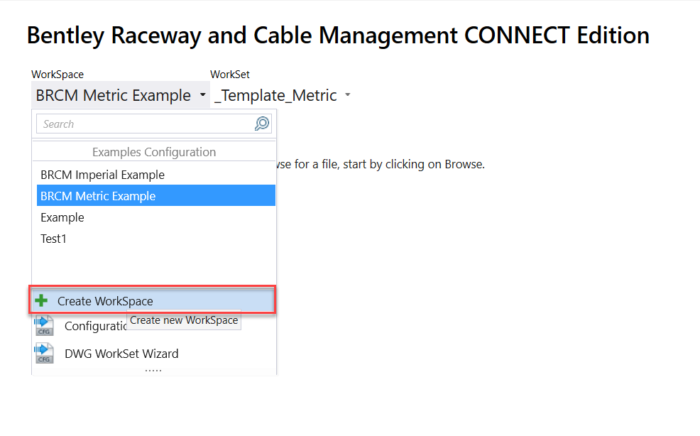Image resolution: width=700 pixels, height=436 pixels.
Task: Open the Configuration menu entry
Action: 96,326
